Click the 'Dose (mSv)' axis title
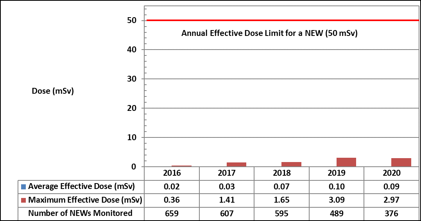Image resolution: width=421 pixels, height=221 pixels. [53, 91]
